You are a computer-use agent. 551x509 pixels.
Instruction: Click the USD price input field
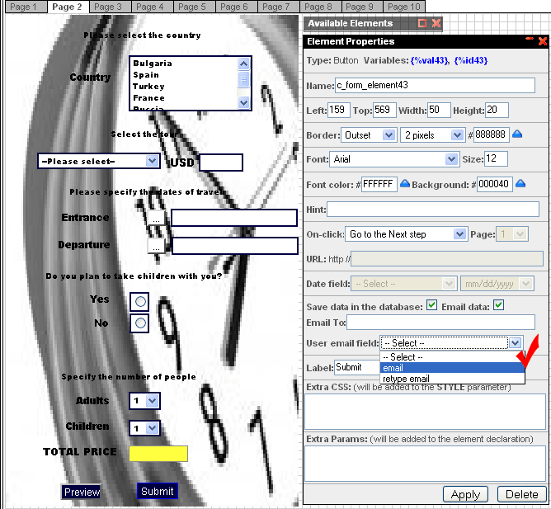click(221, 163)
